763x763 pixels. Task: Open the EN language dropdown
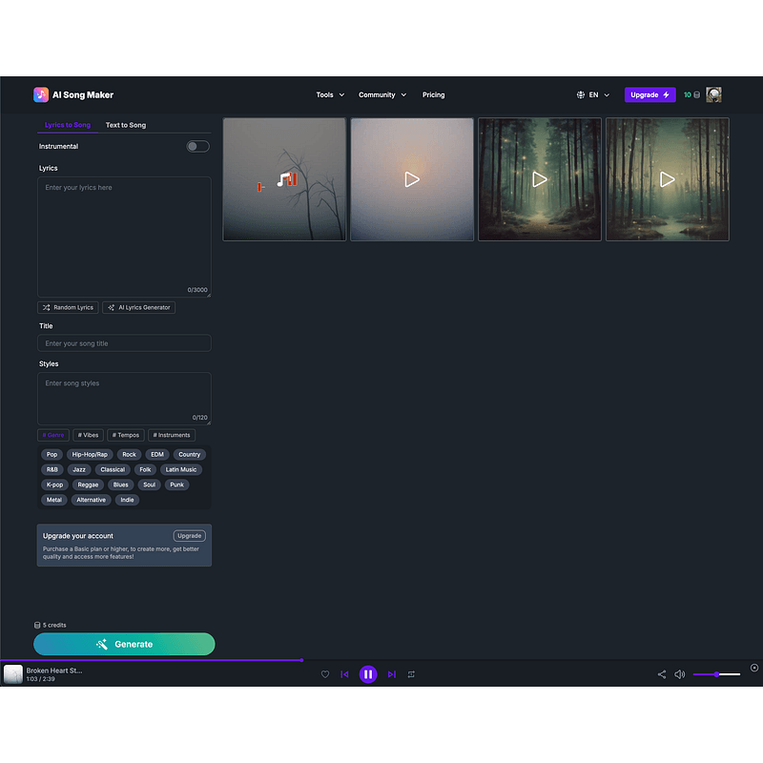coord(599,94)
